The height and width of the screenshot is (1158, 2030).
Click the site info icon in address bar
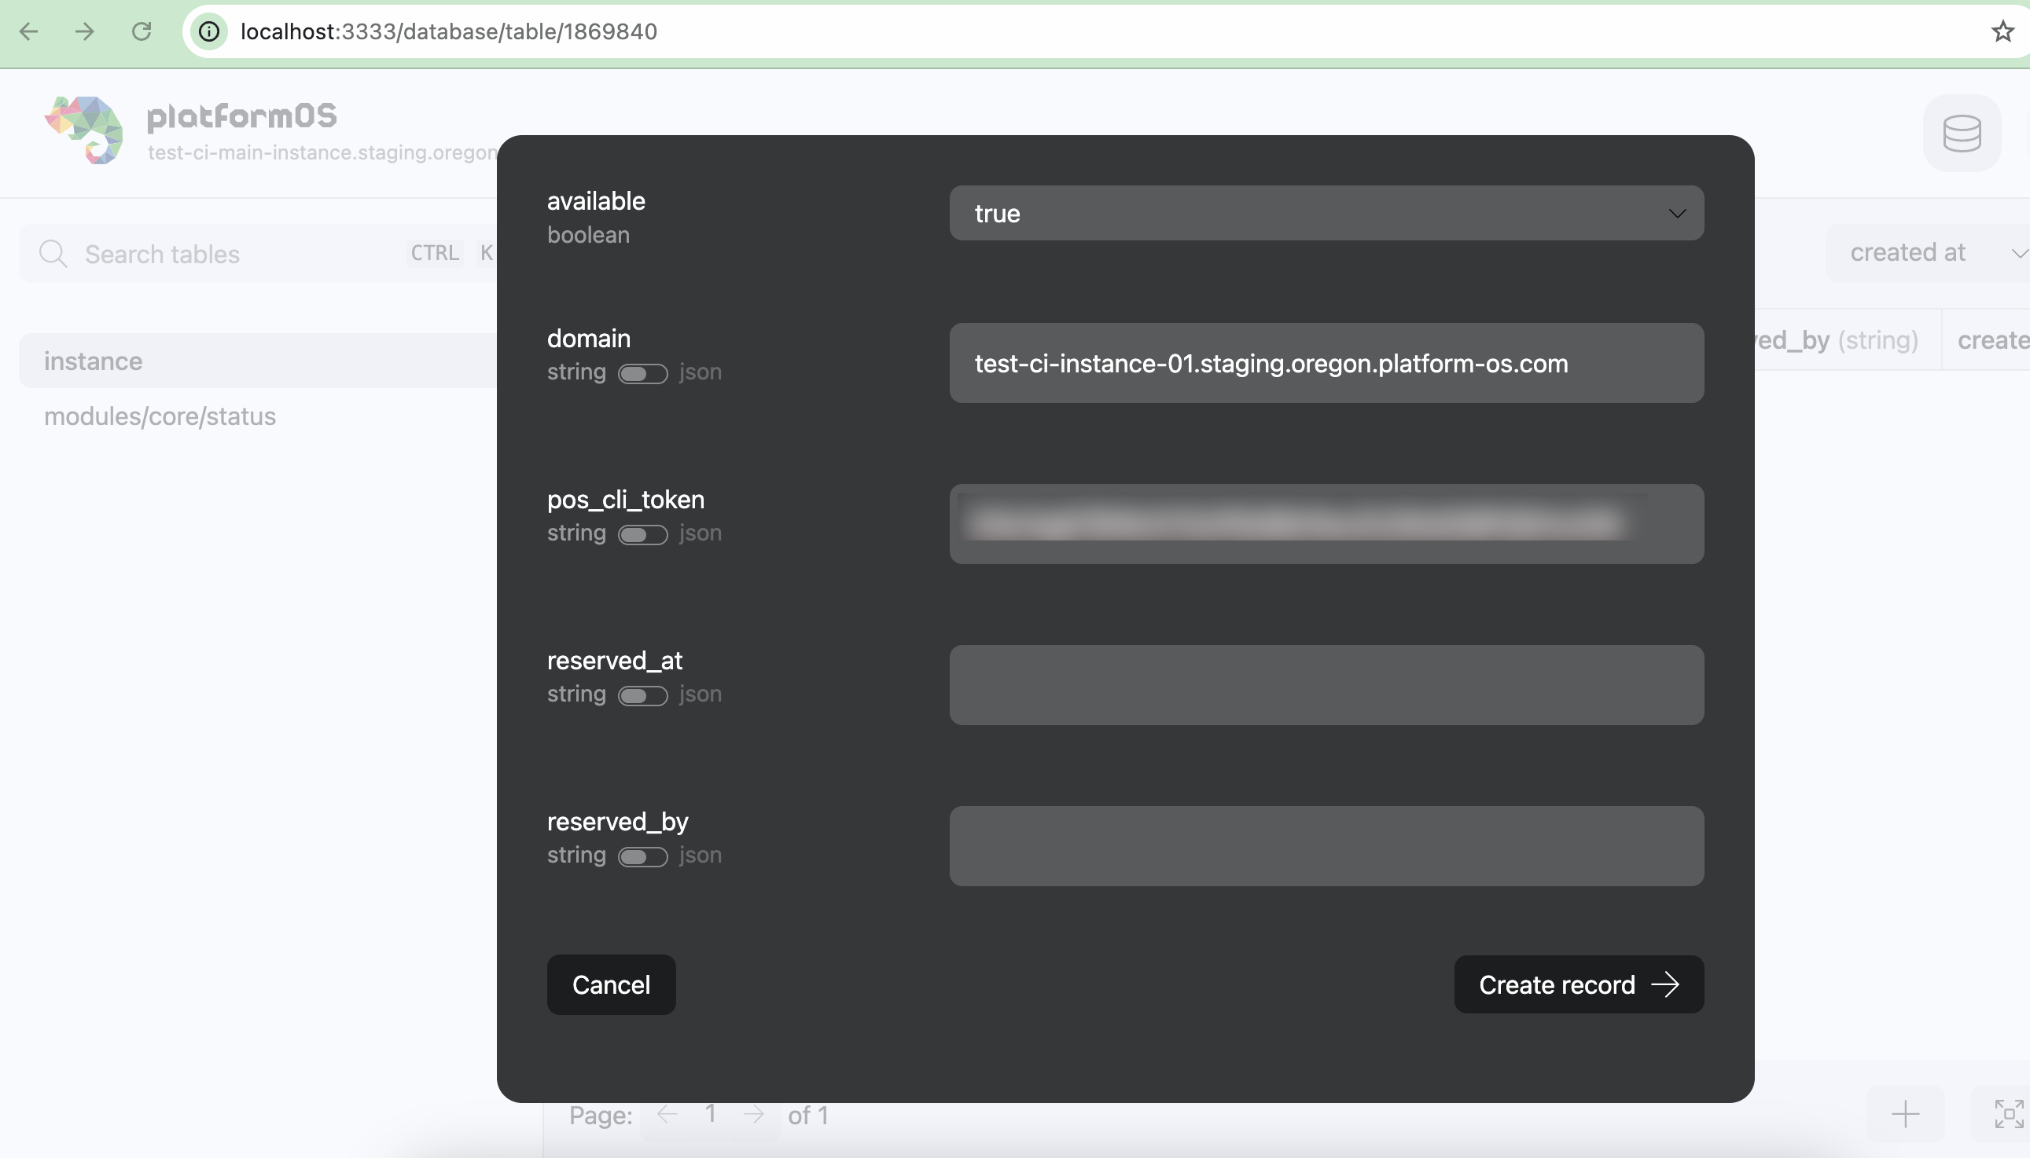(208, 31)
